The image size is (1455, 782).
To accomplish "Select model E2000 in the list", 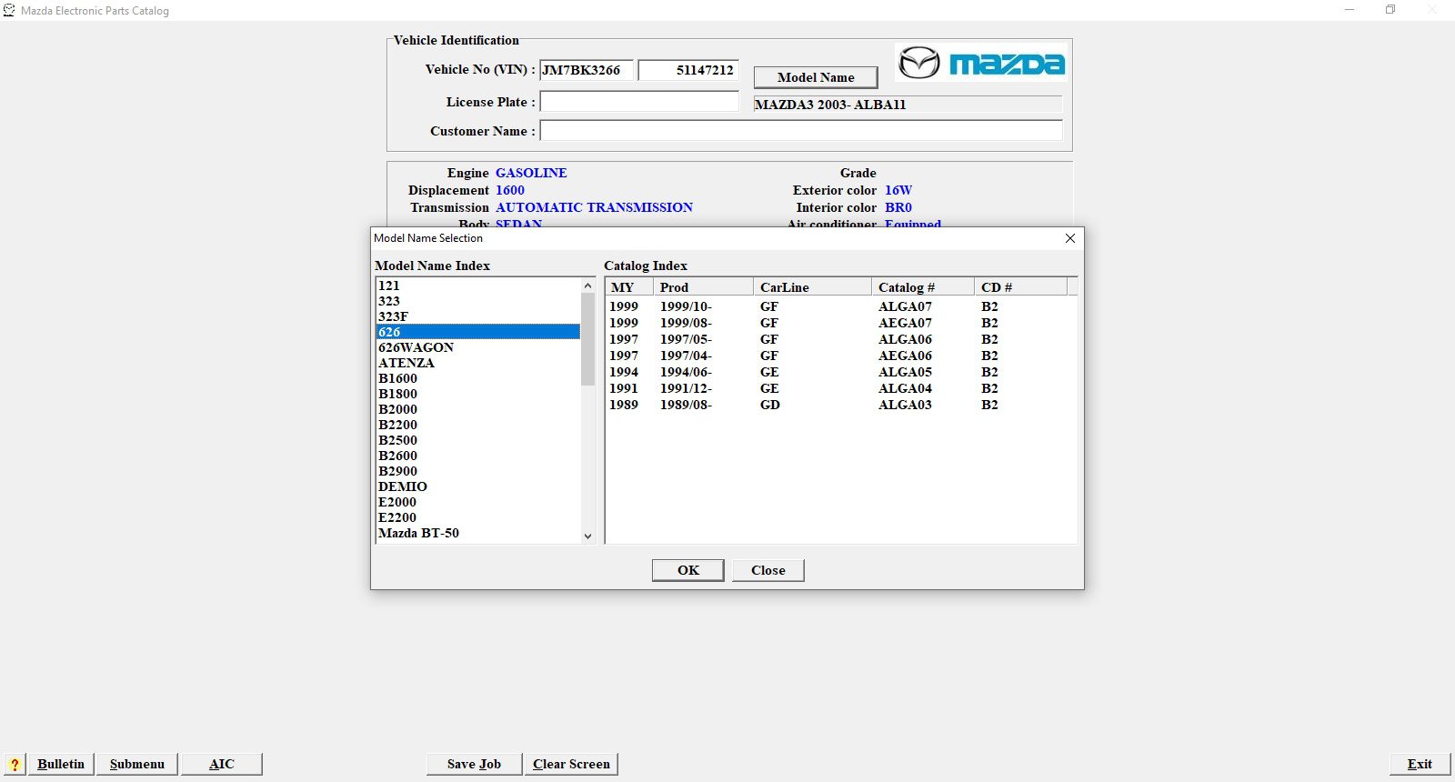I will [x=478, y=502].
